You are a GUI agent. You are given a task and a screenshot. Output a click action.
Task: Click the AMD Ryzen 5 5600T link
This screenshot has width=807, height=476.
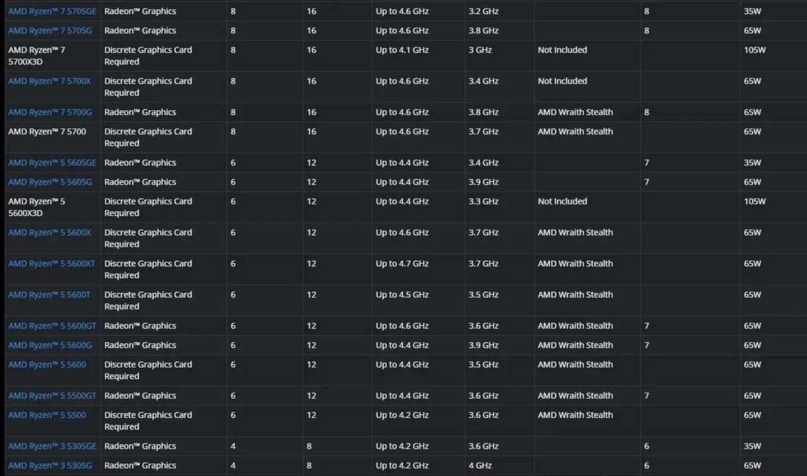49,294
